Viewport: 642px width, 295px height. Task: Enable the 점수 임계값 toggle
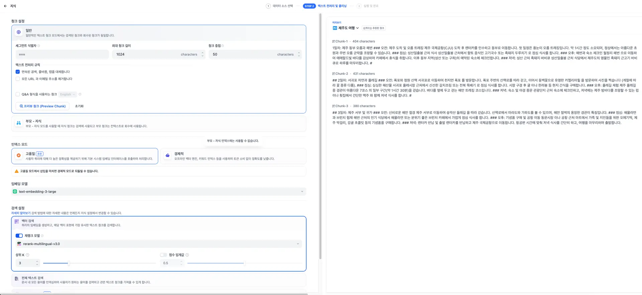[163, 255]
